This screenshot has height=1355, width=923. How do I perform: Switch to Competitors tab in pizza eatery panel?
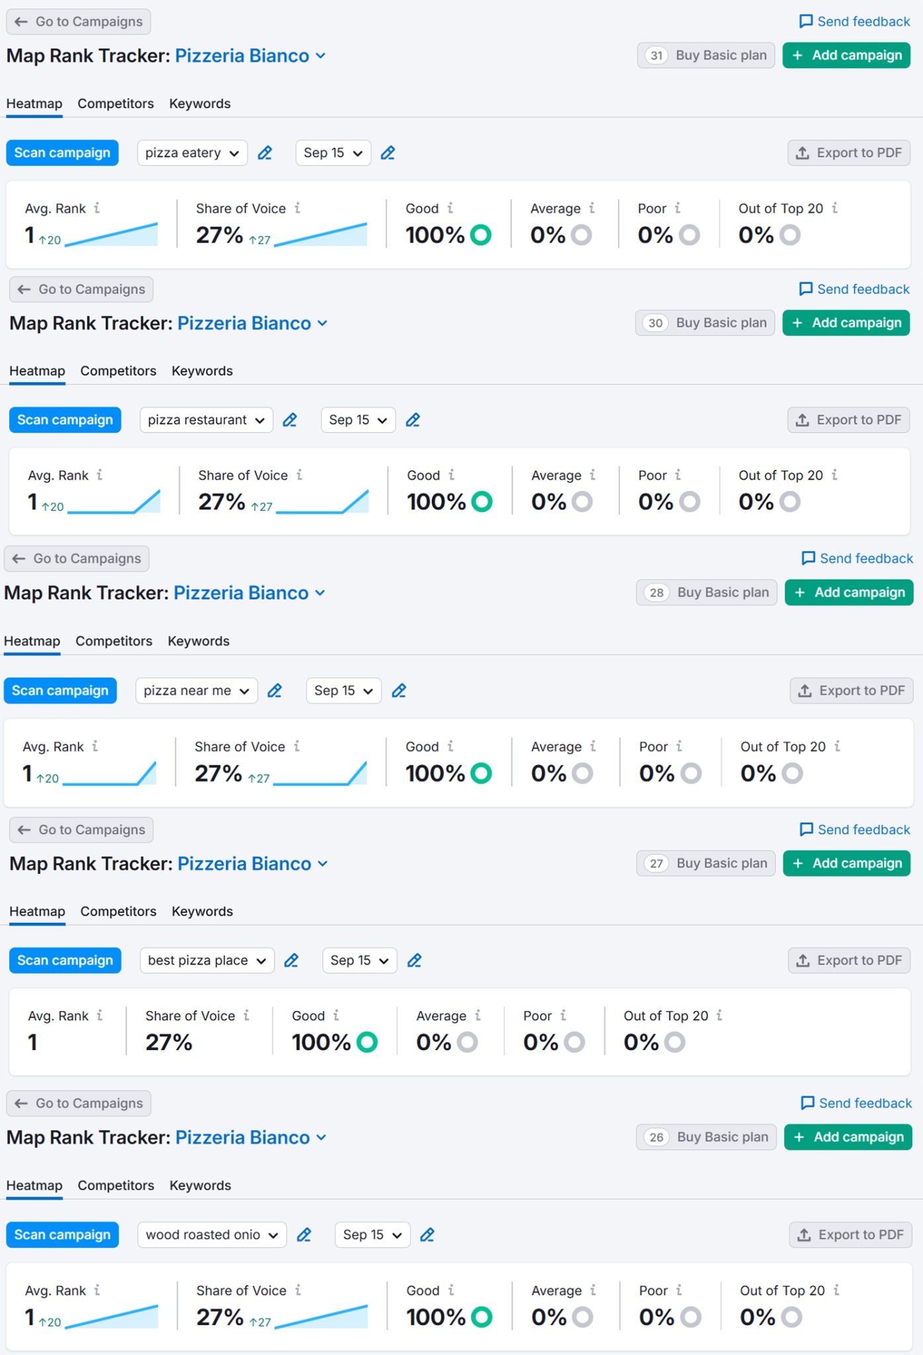pyautogui.click(x=116, y=104)
